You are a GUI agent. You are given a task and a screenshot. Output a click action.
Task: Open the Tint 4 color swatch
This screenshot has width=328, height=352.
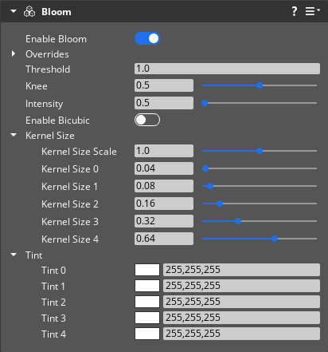[147, 334]
